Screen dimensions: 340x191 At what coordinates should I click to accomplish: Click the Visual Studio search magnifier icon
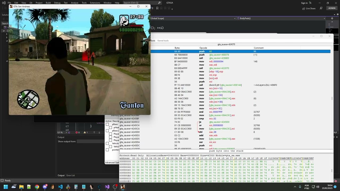(159, 3)
